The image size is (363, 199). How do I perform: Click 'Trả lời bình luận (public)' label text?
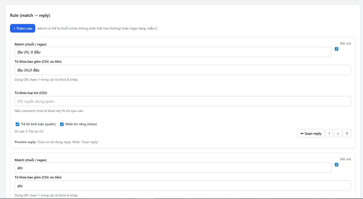pos(38,124)
